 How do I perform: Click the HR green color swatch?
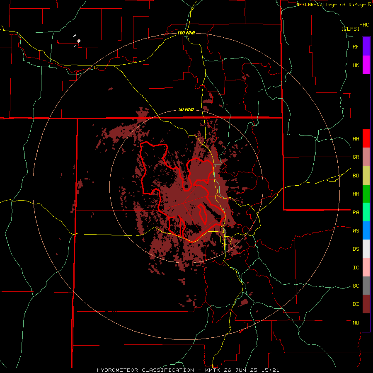tap(366, 194)
